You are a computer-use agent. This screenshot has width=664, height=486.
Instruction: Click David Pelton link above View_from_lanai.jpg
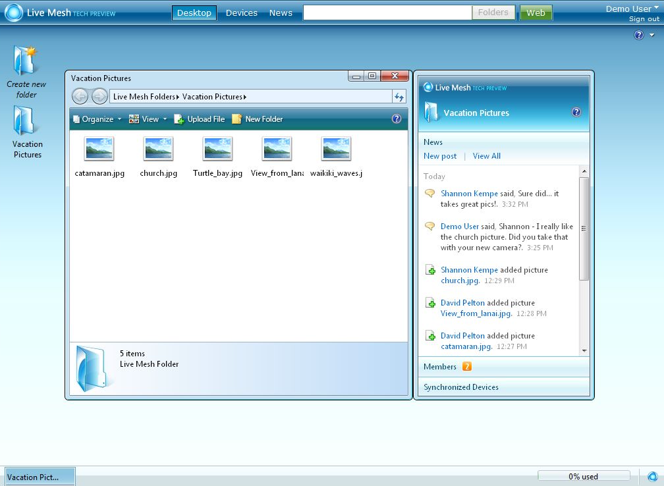pos(462,303)
